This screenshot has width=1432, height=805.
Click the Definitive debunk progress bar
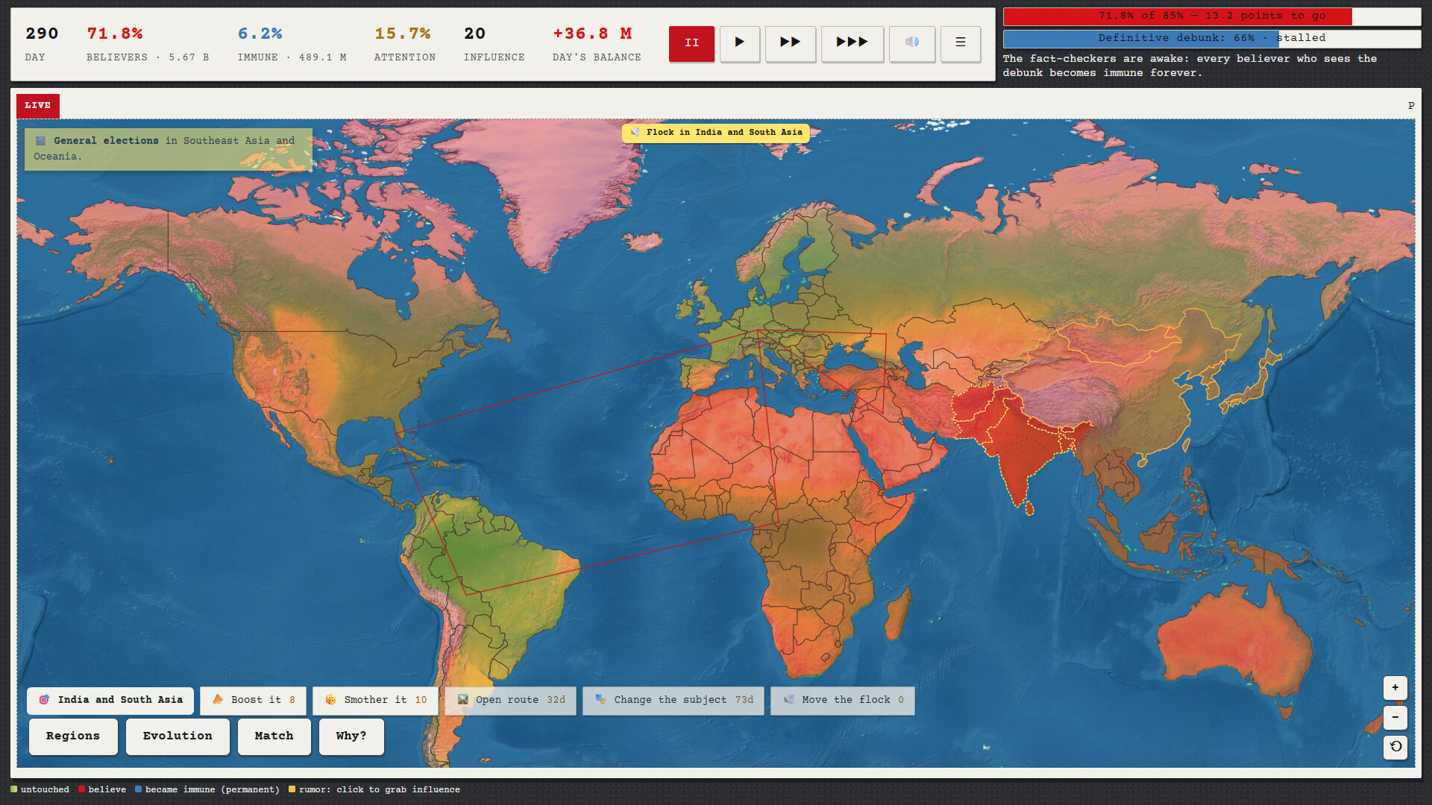click(x=1211, y=38)
